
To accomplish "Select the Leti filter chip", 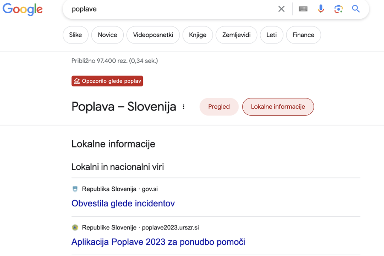I will (271, 35).
